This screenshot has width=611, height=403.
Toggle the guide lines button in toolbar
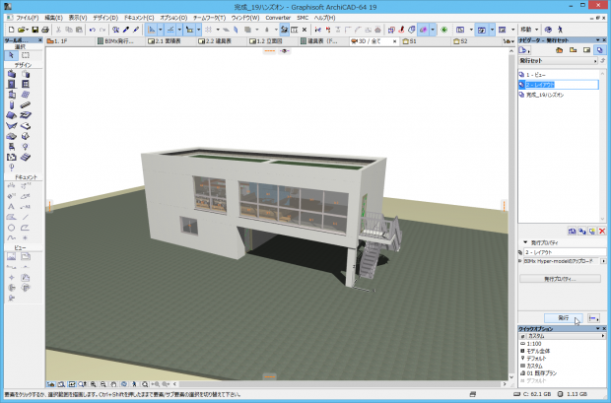(151, 30)
